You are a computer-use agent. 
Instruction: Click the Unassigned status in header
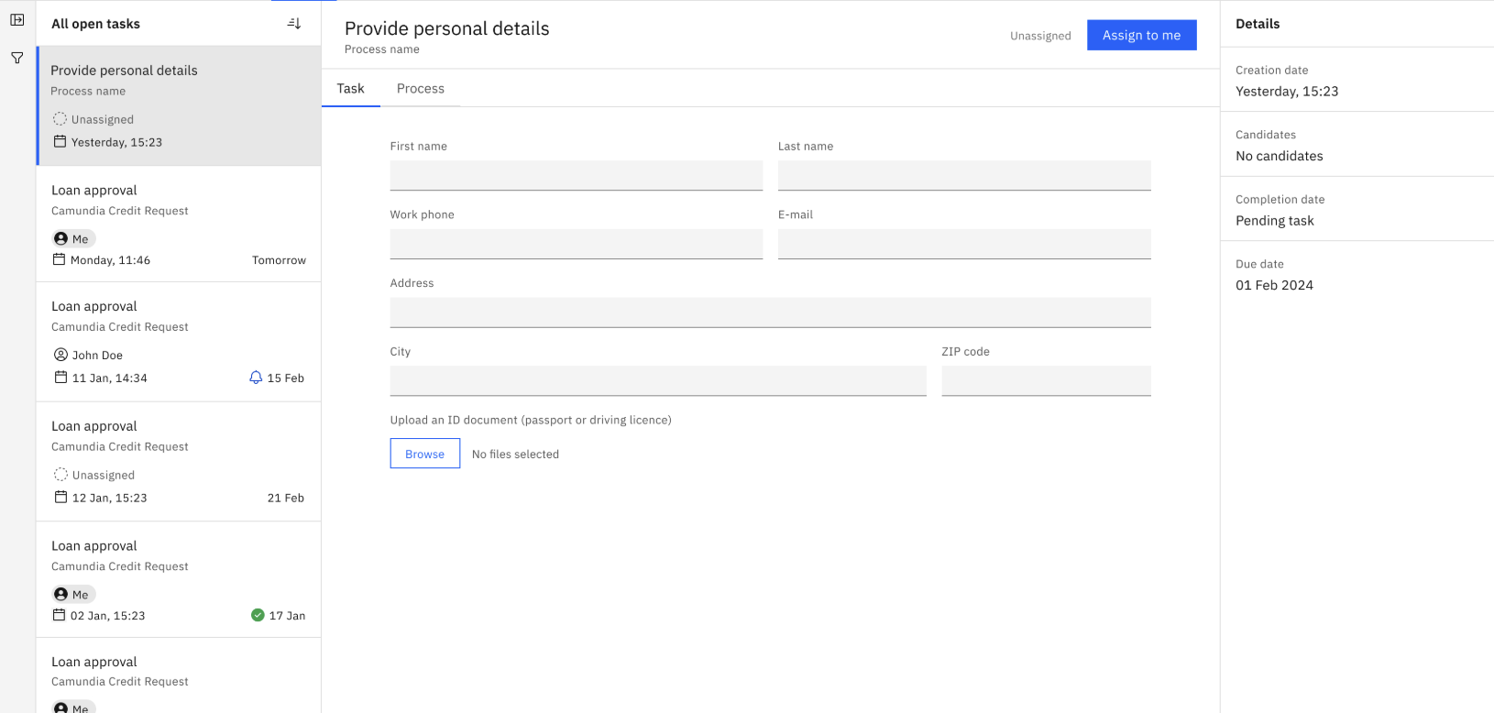pos(1040,36)
